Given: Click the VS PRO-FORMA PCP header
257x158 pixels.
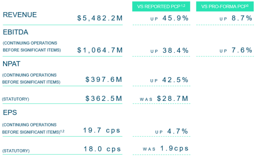Looking at the screenshot, I should tap(225, 6).
